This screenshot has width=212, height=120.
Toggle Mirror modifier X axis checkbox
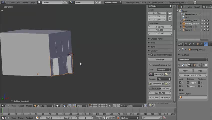tap(180, 82)
